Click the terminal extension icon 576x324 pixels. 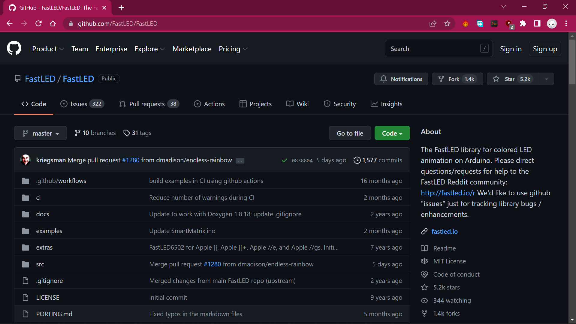(494, 23)
